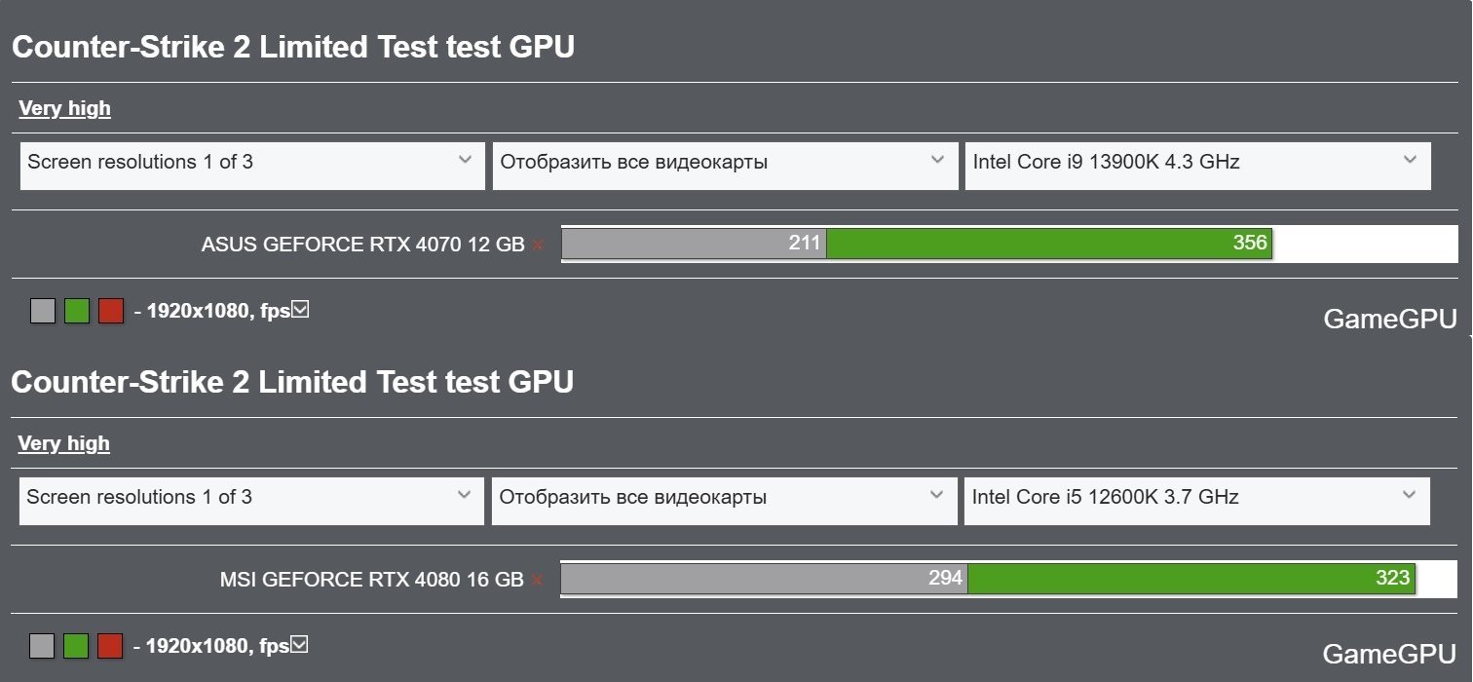Open top 'Отобразить все видеокарты' dropdown
This screenshot has width=1473, height=682.
(x=726, y=166)
